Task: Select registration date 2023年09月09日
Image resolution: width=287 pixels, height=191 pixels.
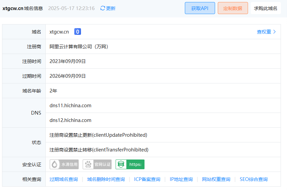Action: click(x=68, y=61)
